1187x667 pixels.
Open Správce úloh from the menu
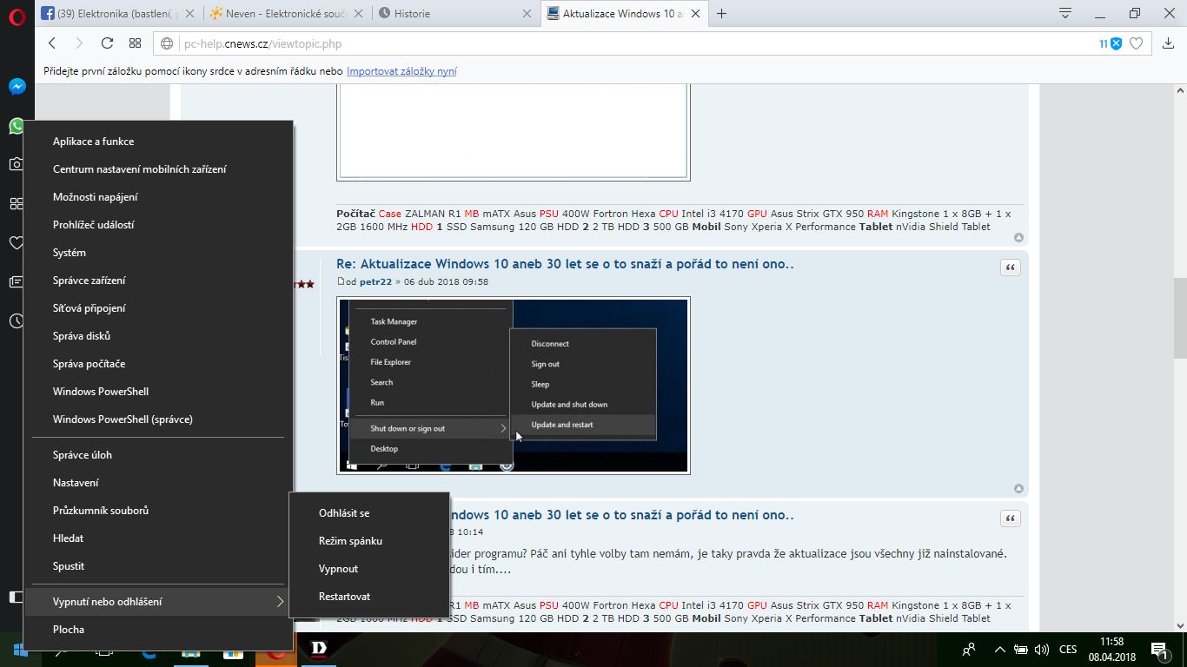[158, 455]
